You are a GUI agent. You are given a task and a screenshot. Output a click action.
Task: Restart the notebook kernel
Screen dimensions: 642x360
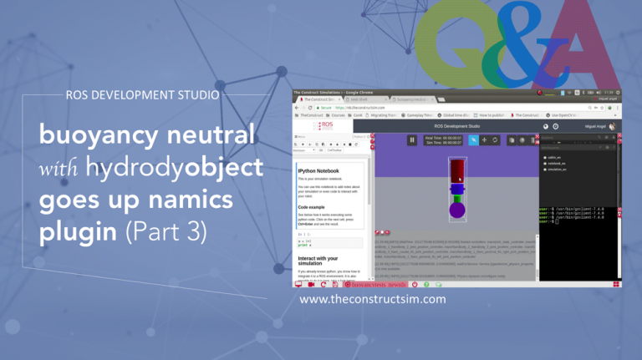pos(357,145)
